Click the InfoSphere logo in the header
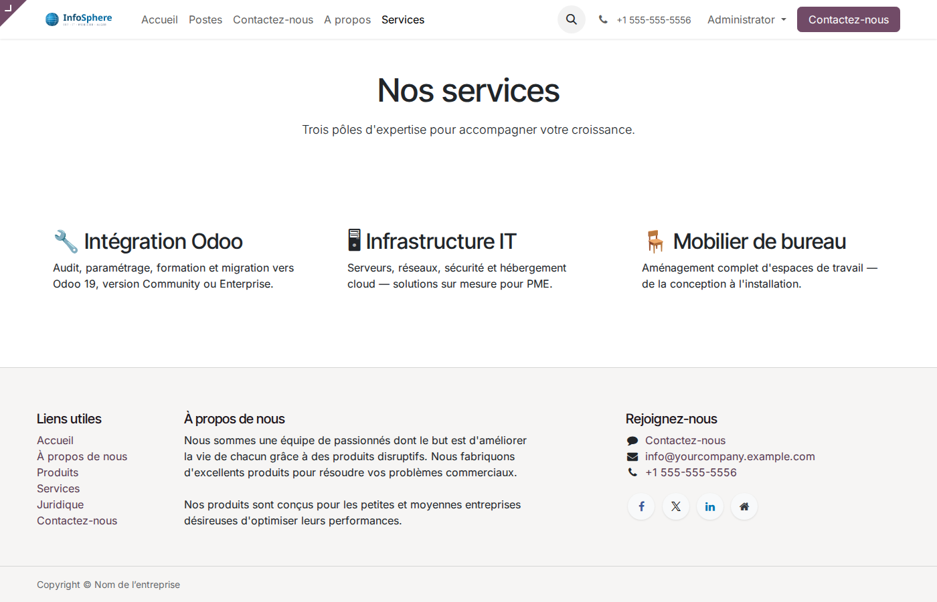Image resolution: width=937 pixels, height=602 pixels. point(78,19)
